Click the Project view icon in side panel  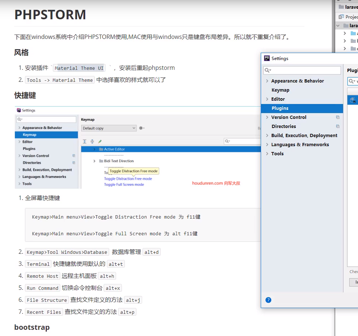[x=341, y=17]
